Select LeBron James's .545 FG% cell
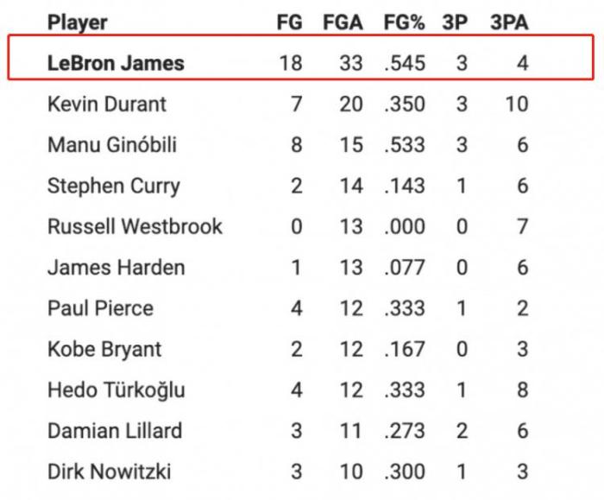The width and height of the screenshot is (604, 500). point(405,63)
